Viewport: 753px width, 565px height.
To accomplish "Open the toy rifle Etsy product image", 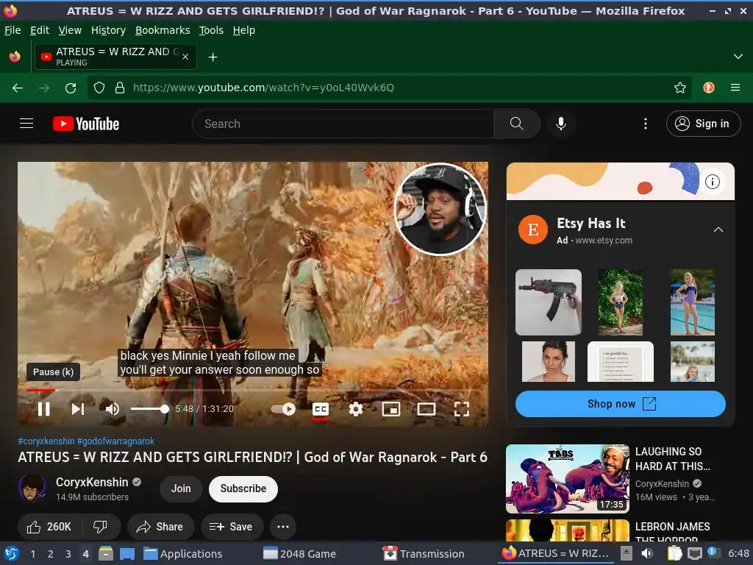I will point(549,302).
